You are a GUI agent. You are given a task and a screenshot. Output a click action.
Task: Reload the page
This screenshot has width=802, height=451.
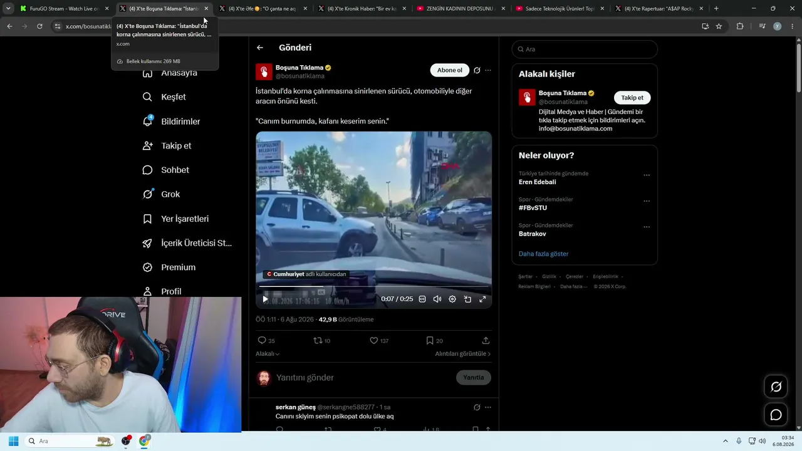[39, 26]
